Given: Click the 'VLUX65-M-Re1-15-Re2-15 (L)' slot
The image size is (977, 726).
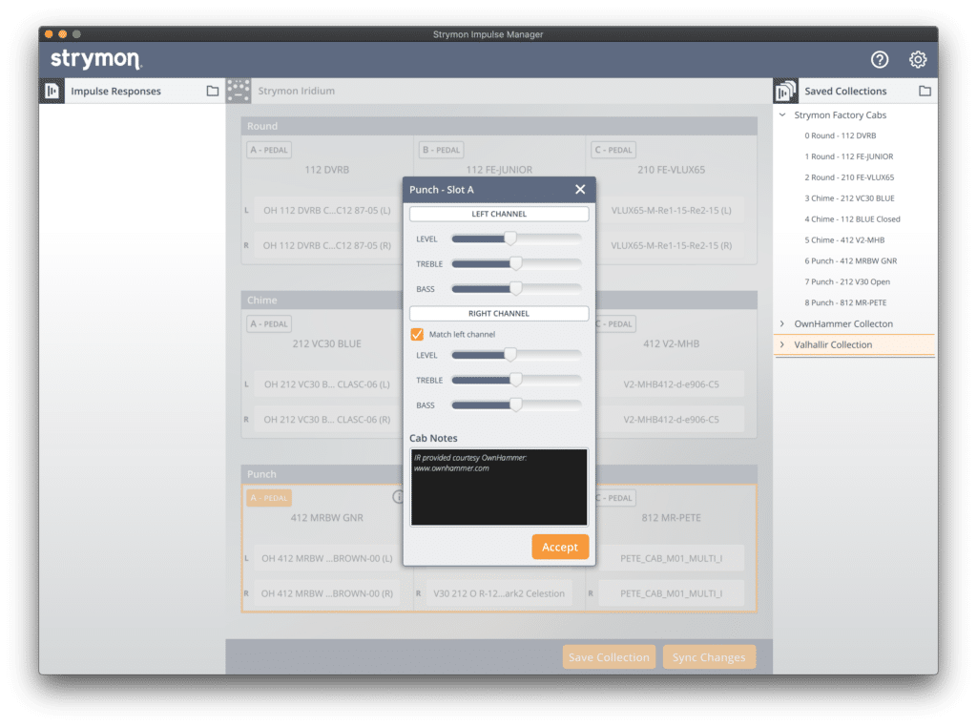Looking at the screenshot, I should [x=671, y=210].
